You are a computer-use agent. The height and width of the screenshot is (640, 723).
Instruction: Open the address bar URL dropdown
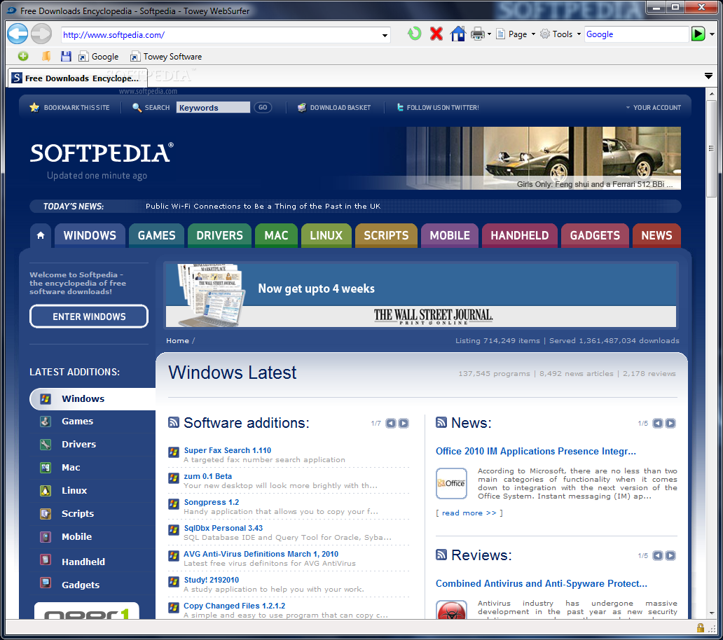(x=385, y=35)
